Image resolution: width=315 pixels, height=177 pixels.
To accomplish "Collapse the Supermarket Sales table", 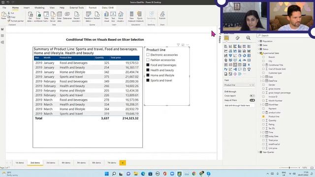I will pos(258,53).
